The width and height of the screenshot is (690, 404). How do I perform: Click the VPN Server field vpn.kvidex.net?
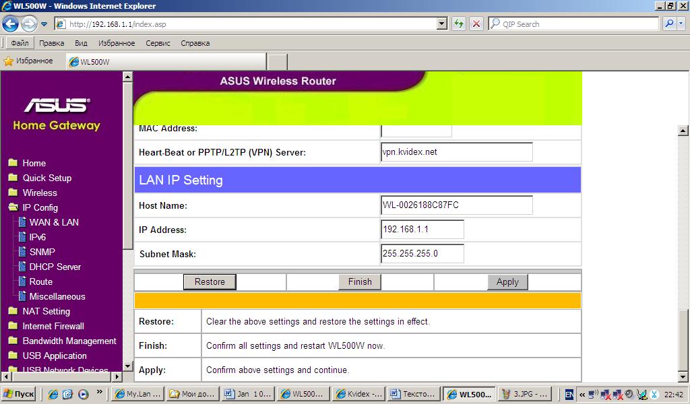[x=457, y=151]
